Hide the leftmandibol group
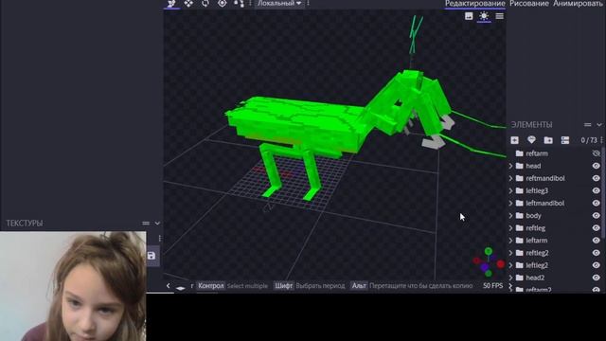Image resolution: width=606 pixels, height=341 pixels. pyautogui.click(x=597, y=203)
